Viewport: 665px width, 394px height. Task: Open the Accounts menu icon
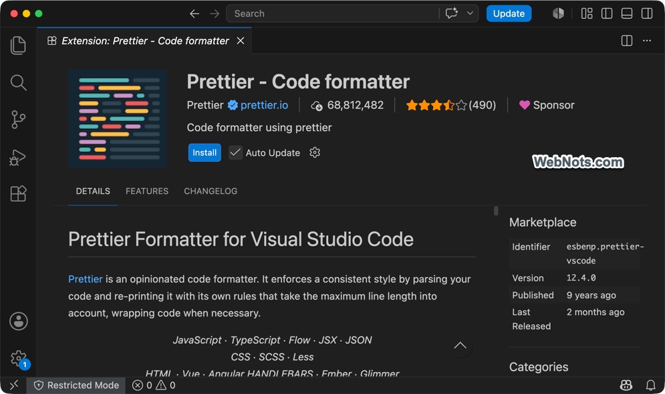click(x=19, y=321)
